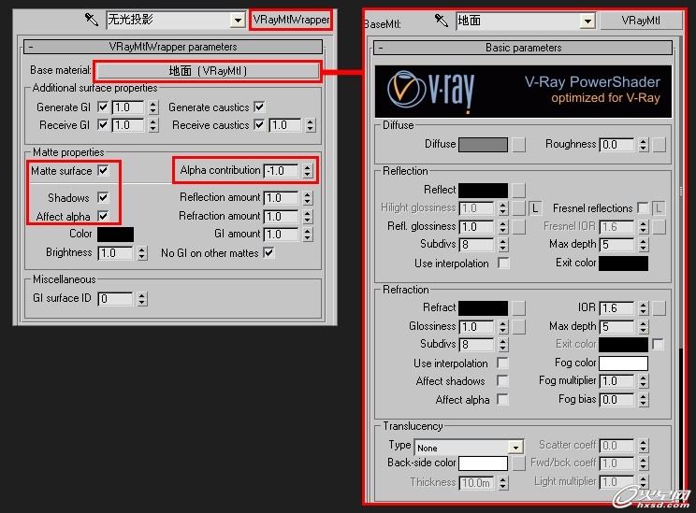The width and height of the screenshot is (696, 513).
Task: Toggle Generate caustics checkbox
Action: 259,107
